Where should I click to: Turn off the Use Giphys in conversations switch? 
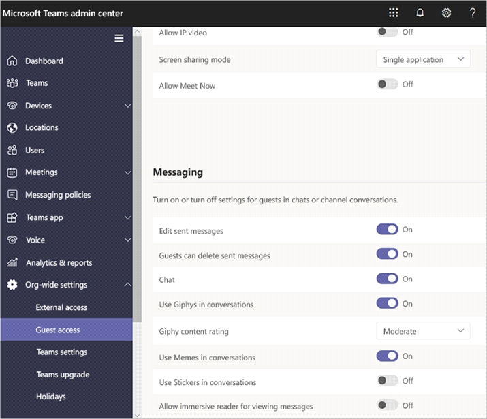click(x=388, y=303)
